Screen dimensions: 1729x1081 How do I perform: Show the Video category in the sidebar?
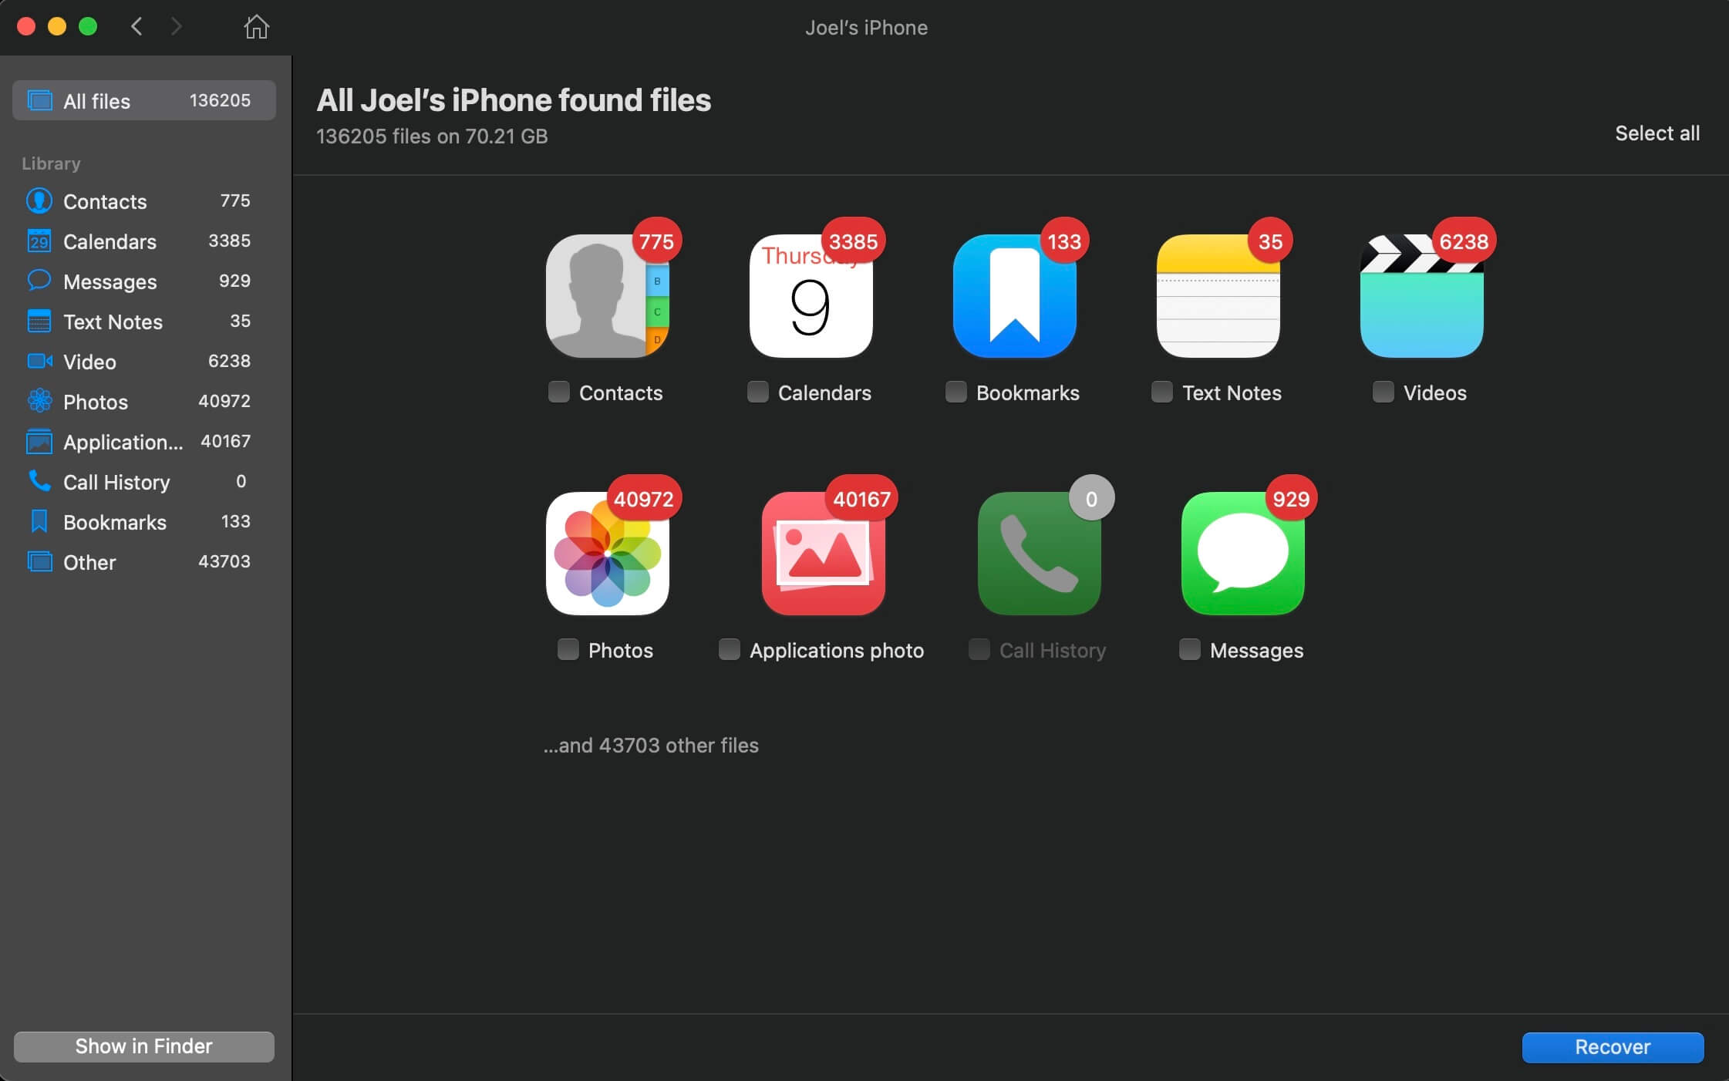pyautogui.click(x=144, y=362)
